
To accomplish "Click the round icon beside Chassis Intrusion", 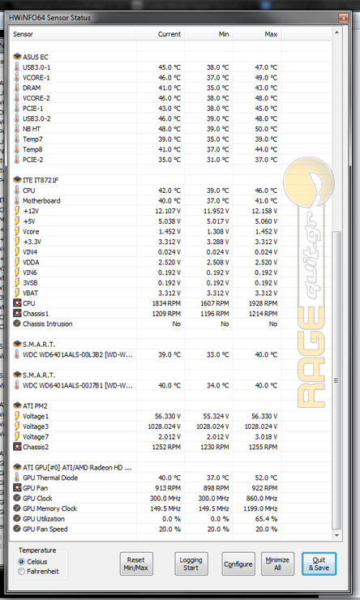I will pos(17,324).
